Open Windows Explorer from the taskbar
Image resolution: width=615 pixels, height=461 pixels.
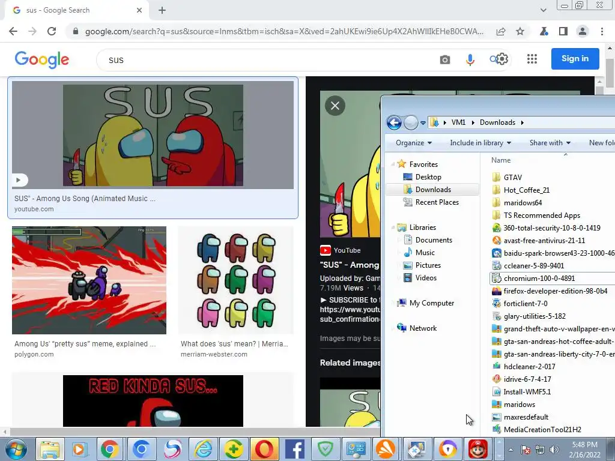pyautogui.click(x=50, y=449)
